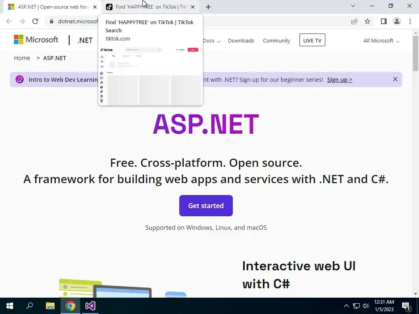This screenshot has width=419, height=314.
Task: Click the scrollbar down arrow
Action: coord(415,294)
